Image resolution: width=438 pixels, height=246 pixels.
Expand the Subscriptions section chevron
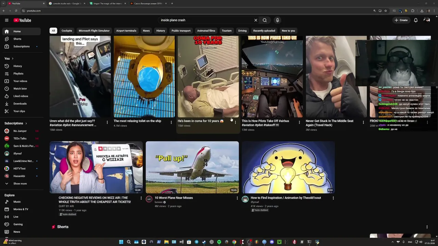(x=26, y=123)
